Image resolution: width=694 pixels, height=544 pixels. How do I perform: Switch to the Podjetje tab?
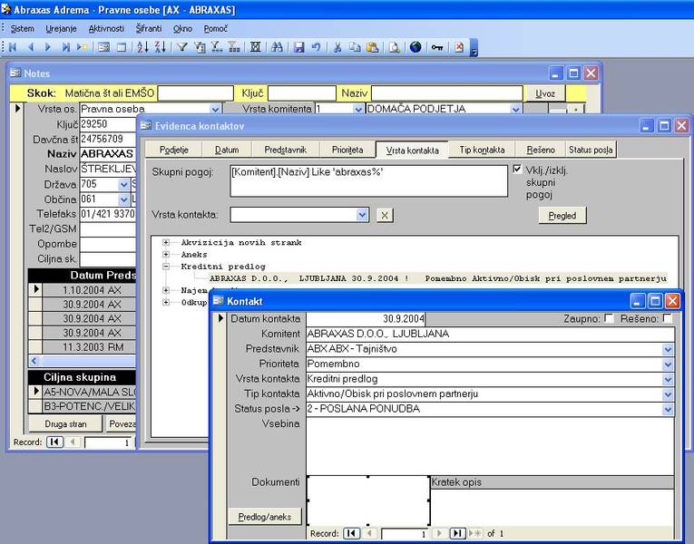tap(174, 150)
